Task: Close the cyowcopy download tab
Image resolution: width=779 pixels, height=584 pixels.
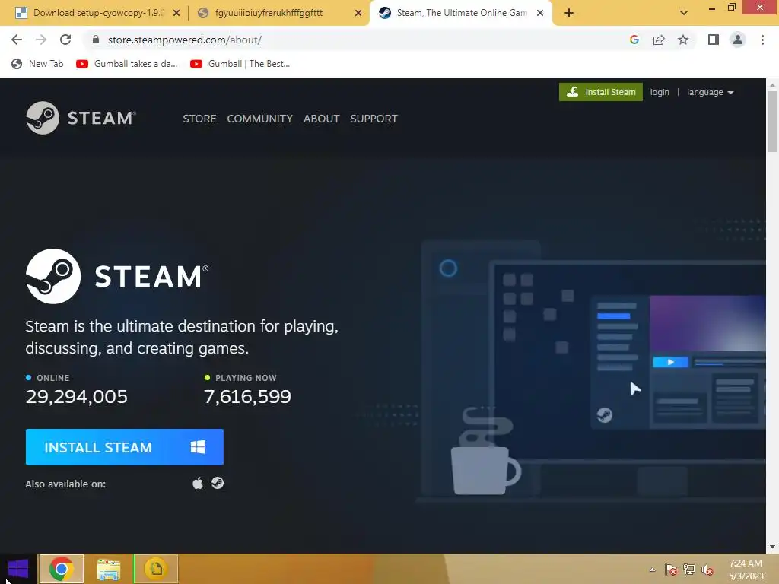Action: click(176, 13)
